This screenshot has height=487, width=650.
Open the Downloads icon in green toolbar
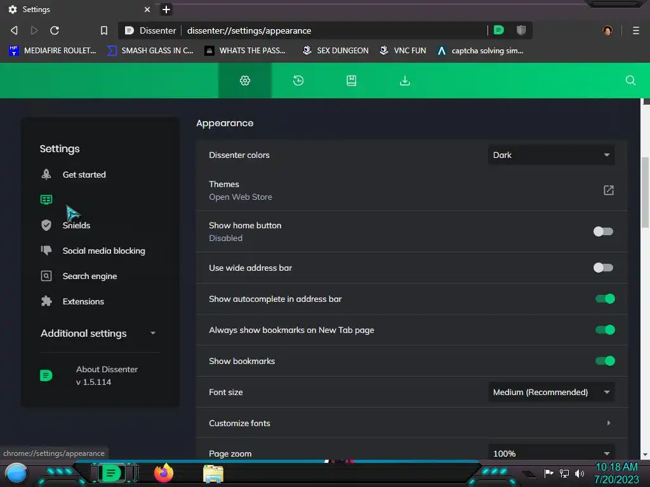(405, 81)
